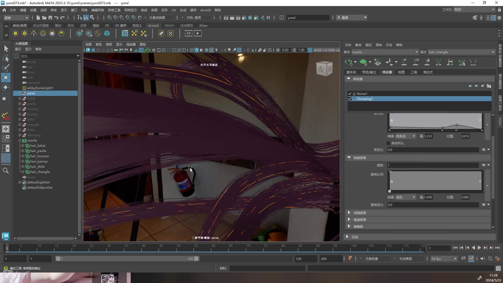Click the play forwards button
The width and height of the screenshot is (503, 283).
click(x=479, y=248)
